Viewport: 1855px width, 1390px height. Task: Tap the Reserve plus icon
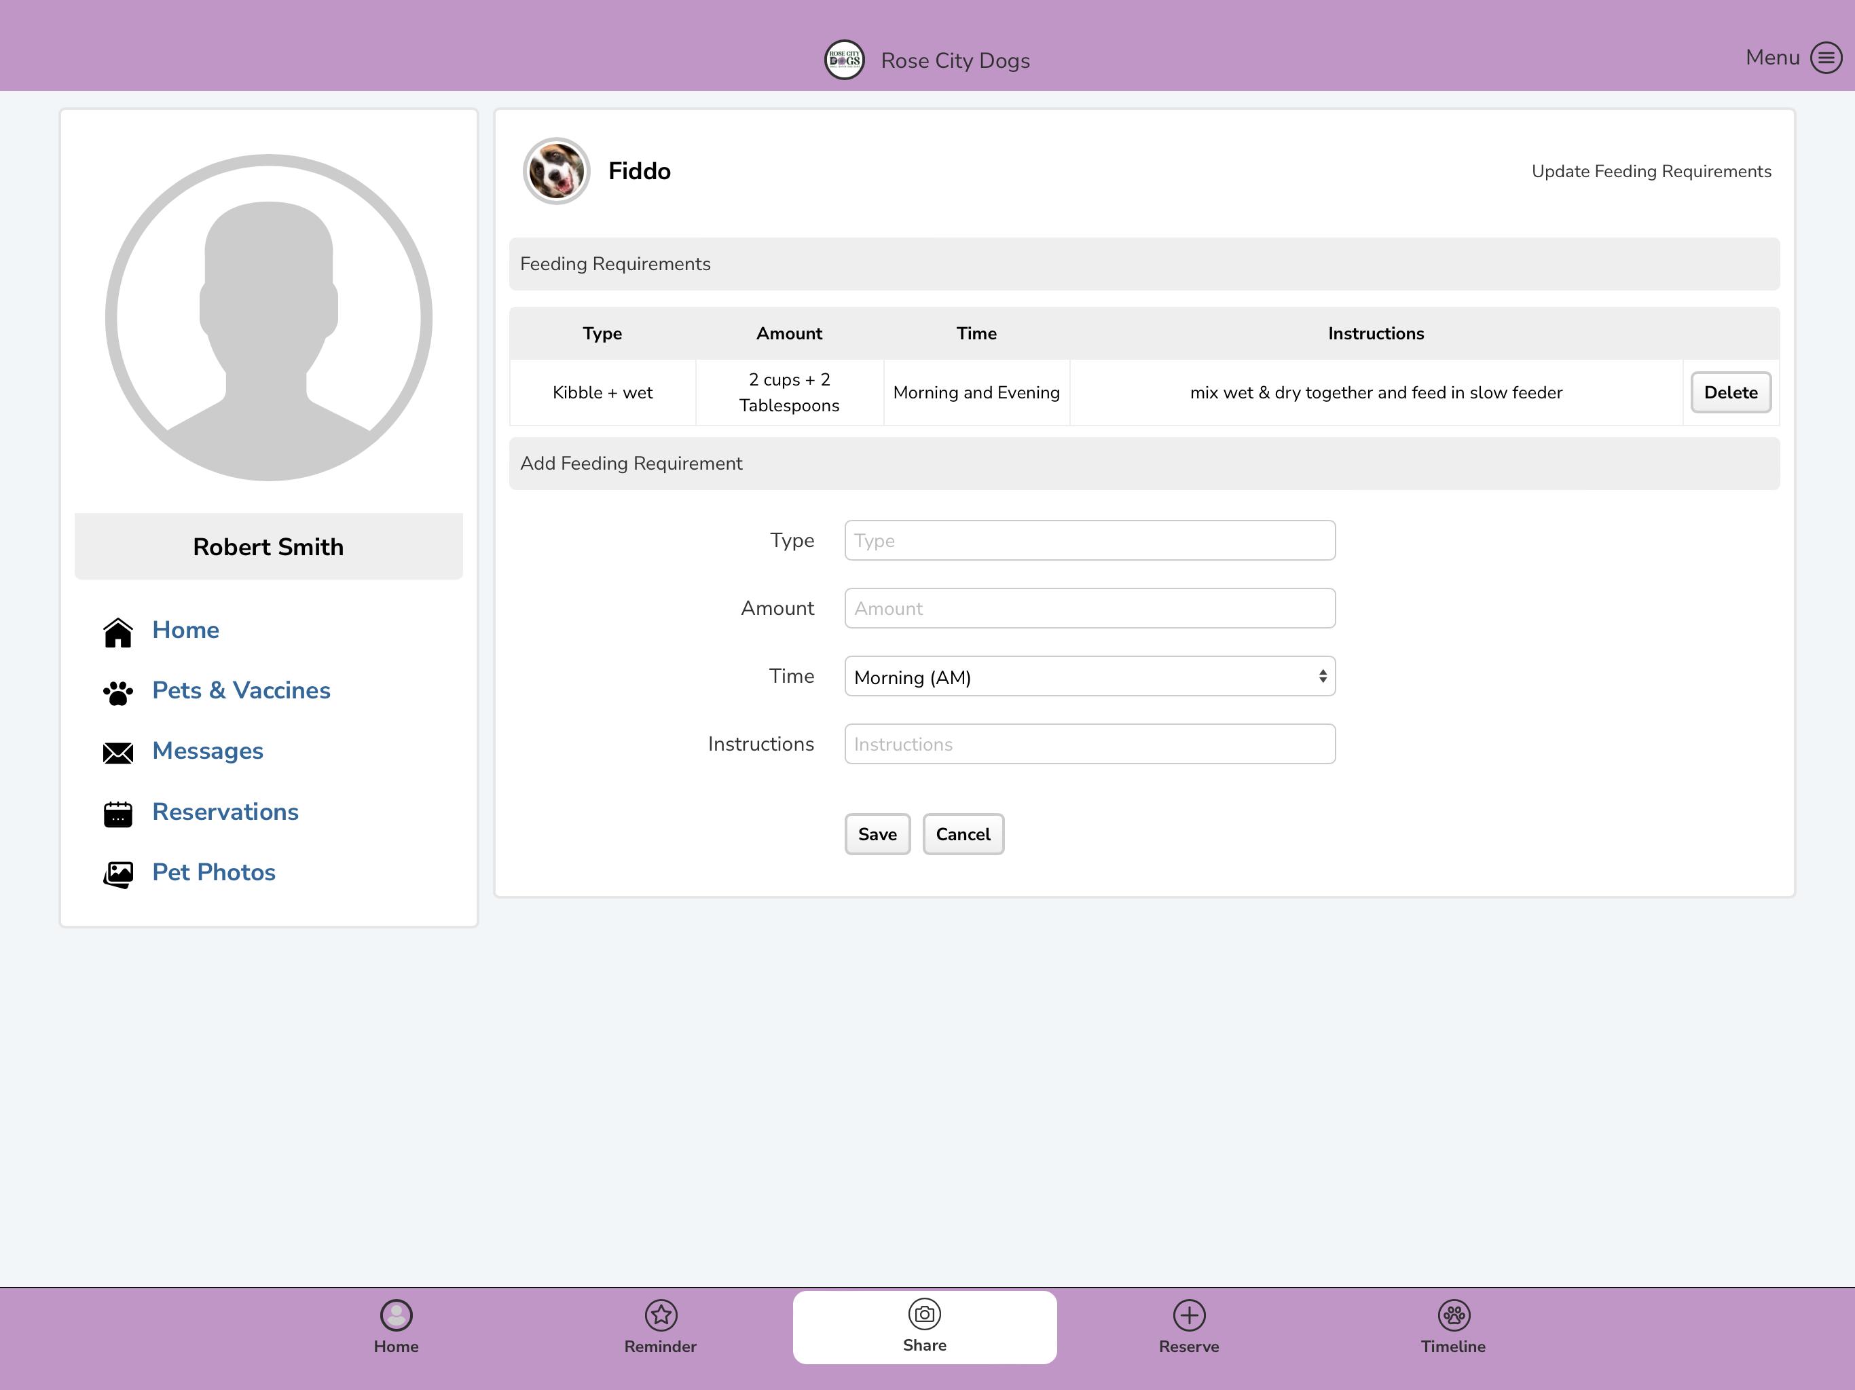pos(1189,1315)
